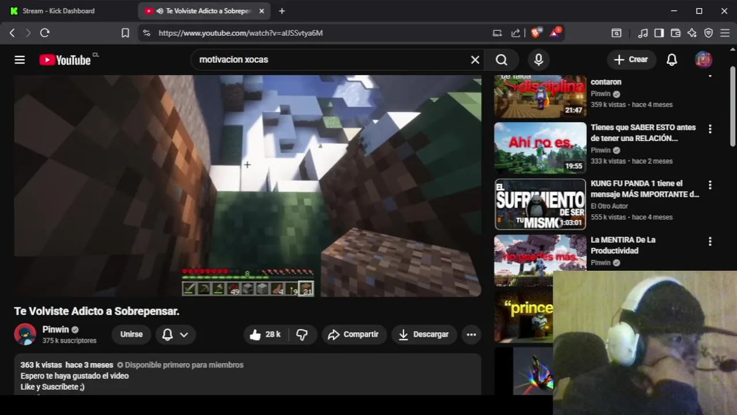
Task: Open options for 'La MENTIRA De La Productividad'
Action: 710,242
